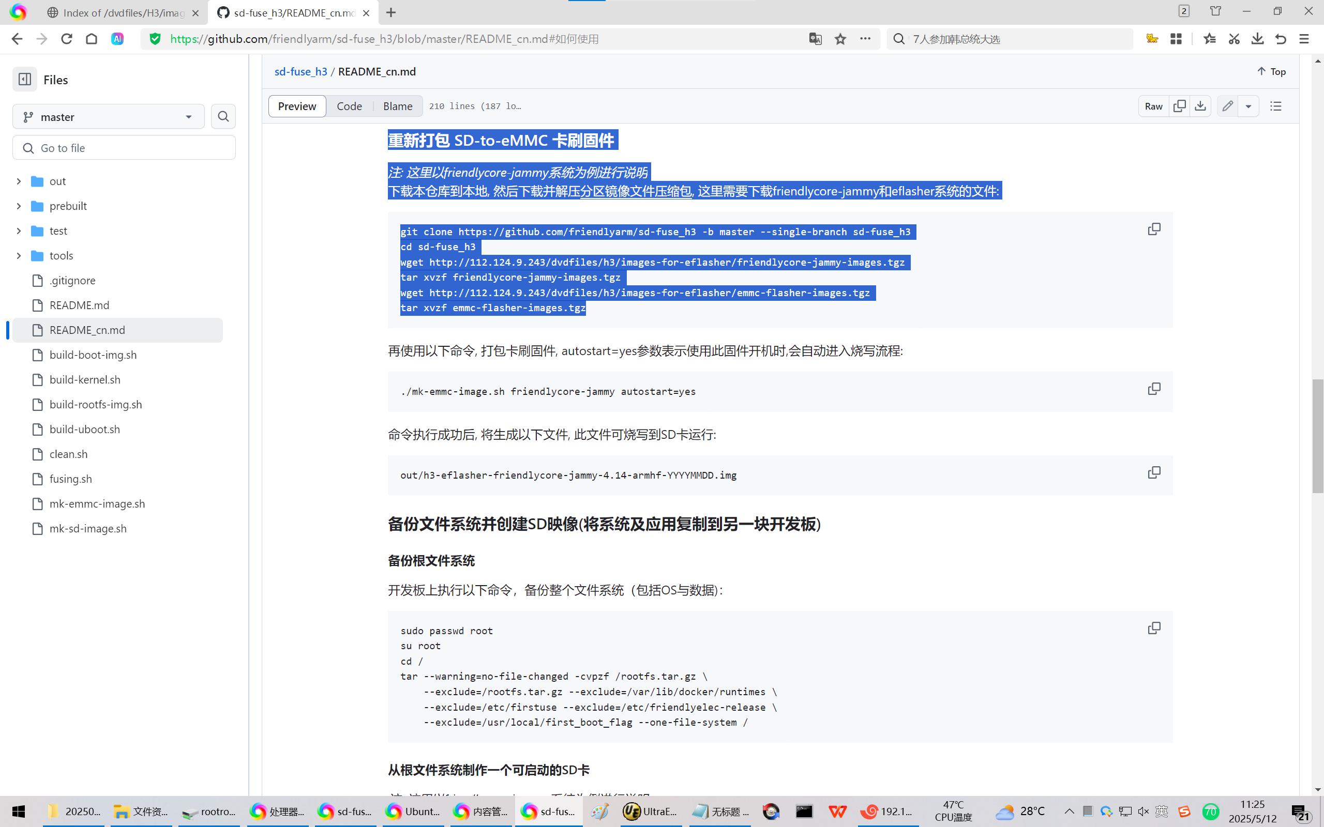Open browser translate page icon
The image size is (1324, 827).
(x=815, y=39)
